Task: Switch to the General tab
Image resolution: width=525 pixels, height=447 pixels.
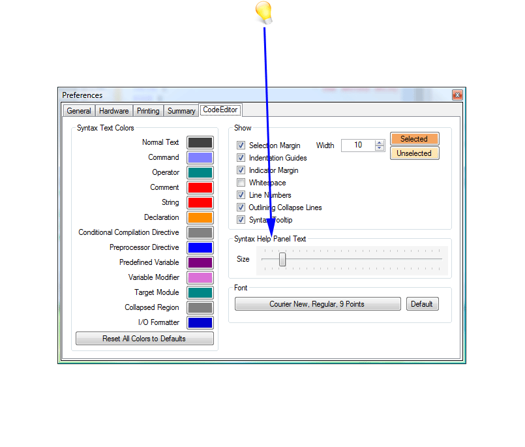Action: tap(78, 110)
